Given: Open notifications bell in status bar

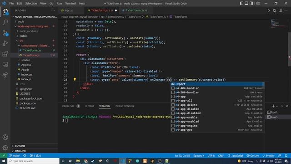Looking at the screenshot, I should pyautogui.click(x=286, y=156).
